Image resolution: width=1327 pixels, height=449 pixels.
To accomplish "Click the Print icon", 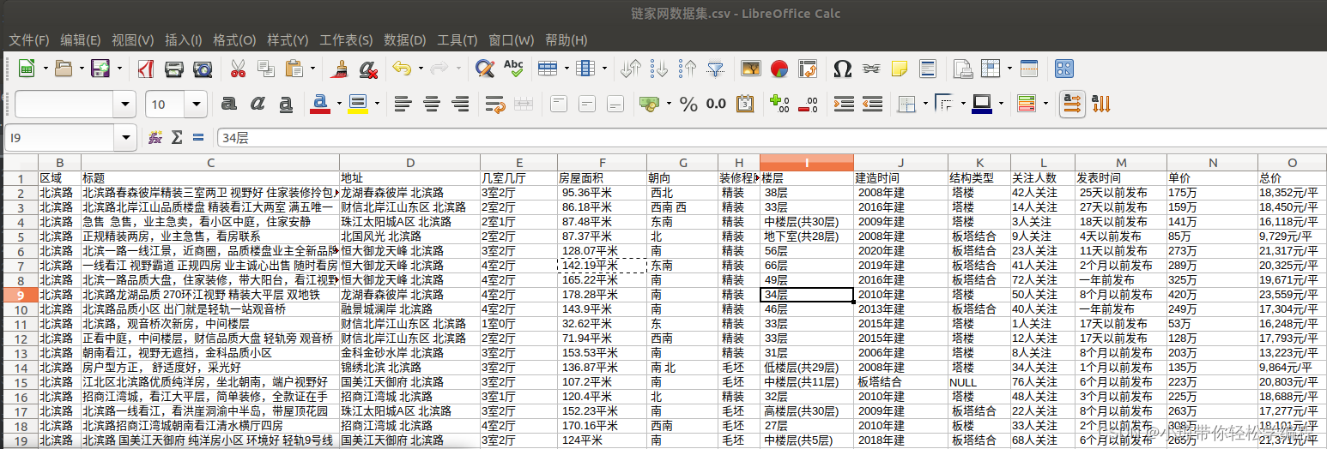I will (174, 69).
